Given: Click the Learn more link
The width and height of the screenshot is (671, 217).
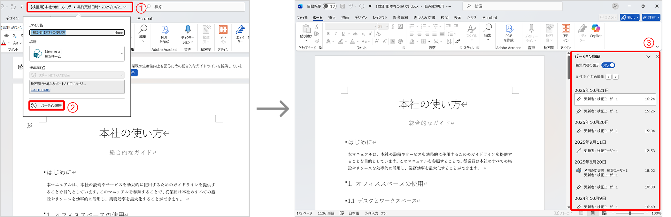Looking at the screenshot, I should pos(40,90).
